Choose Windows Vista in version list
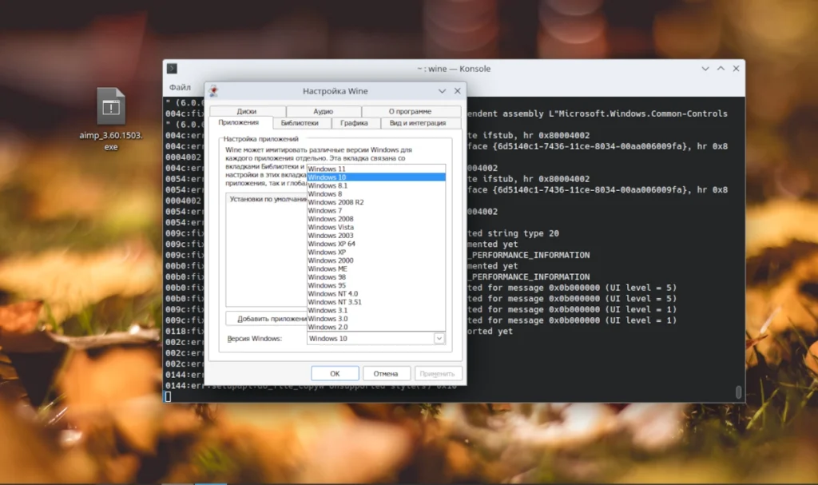This screenshot has height=485, width=818. point(376,227)
